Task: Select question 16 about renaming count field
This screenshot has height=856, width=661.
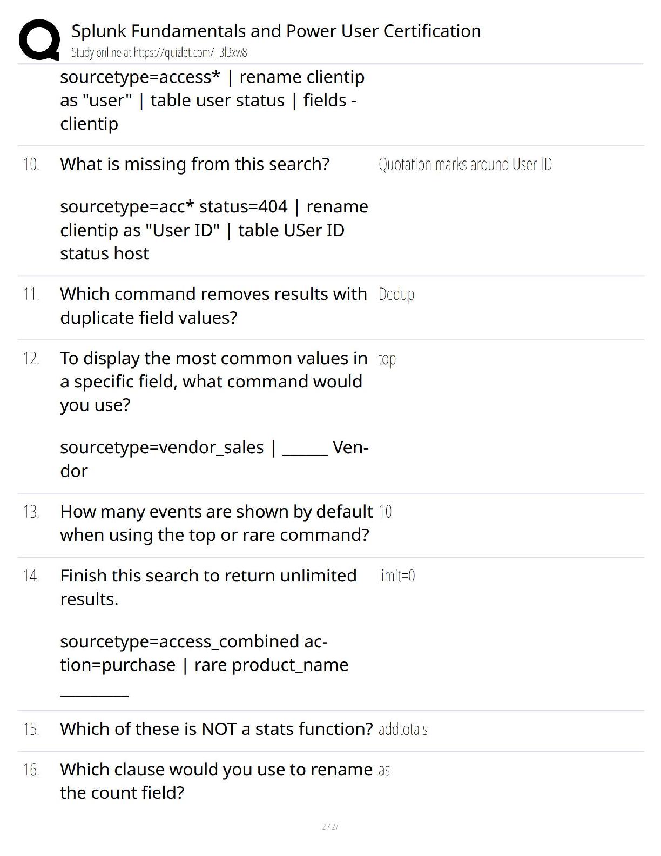Action: click(x=216, y=781)
